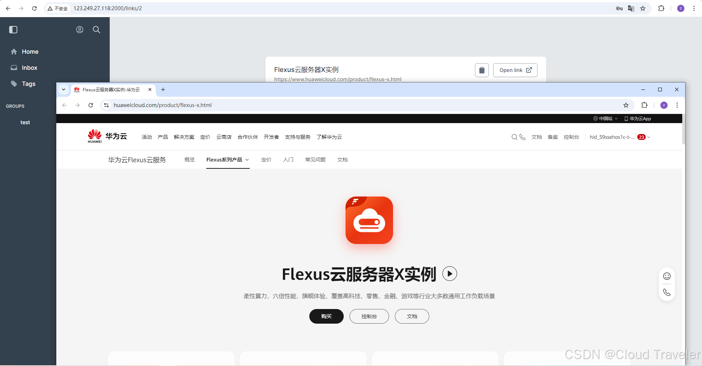
Task: Click the 控制台 pill button
Action: pyautogui.click(x=369, y=316)
